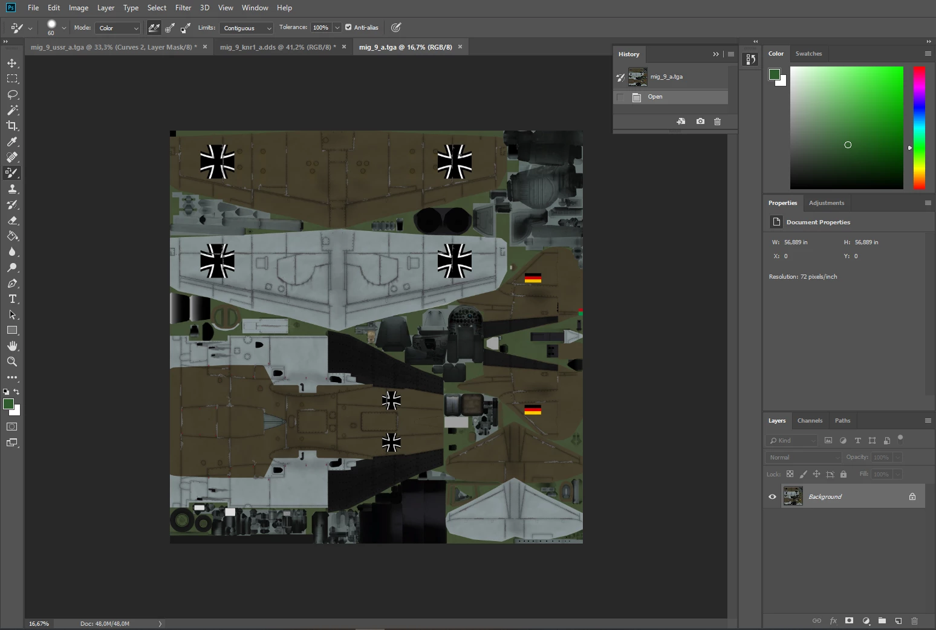Open the Mode dropdown set to Color
This screenshot has width=936, height=630.
pos(118,28)
